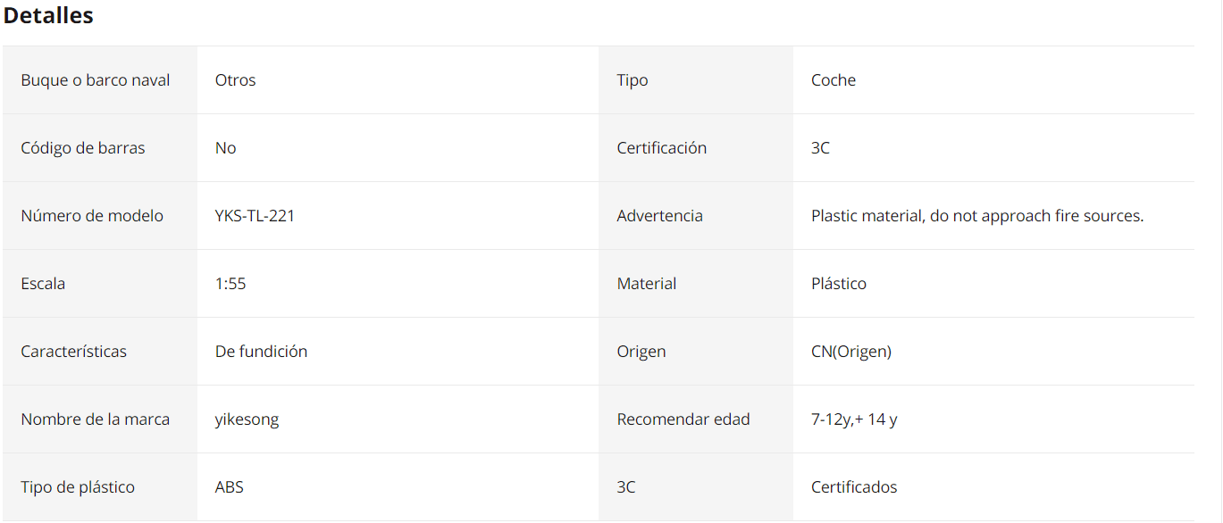Click the Recomendar edad label
This screenshot has width=1223, height=523.
point(683,419)
